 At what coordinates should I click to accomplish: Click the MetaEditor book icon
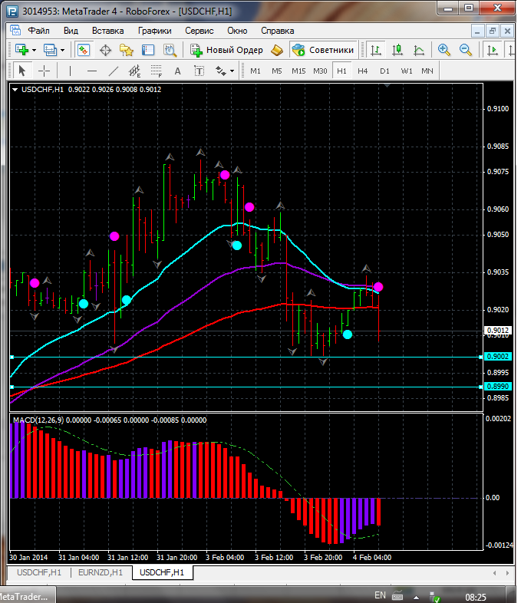[x=277, y=50]
